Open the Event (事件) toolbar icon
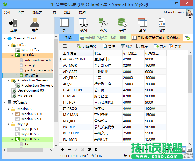 tap(123, 25)
